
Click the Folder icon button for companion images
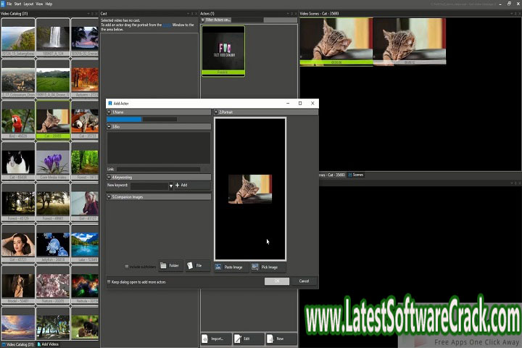169,266
